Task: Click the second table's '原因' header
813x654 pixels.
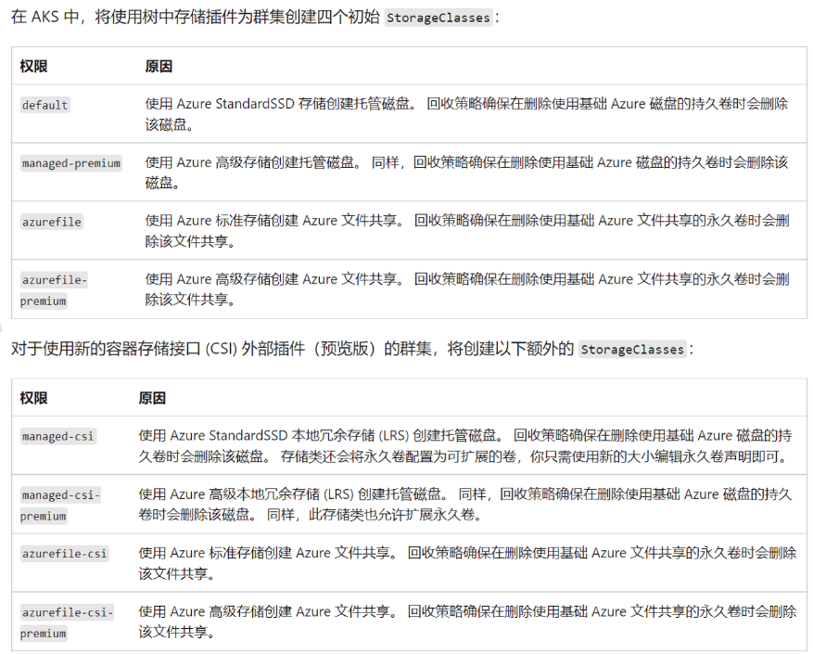Action: pos(152,398)
